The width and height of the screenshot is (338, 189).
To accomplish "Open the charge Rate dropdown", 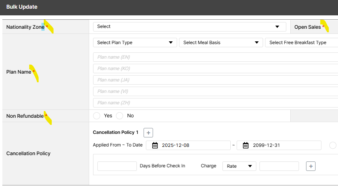I will pyautogui.click(x=239, y=166).
